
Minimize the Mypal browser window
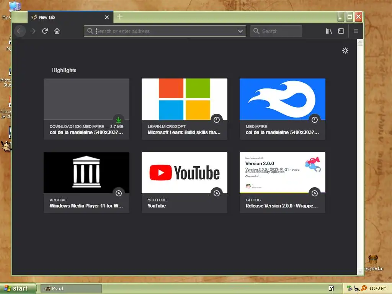click(340, 17)
